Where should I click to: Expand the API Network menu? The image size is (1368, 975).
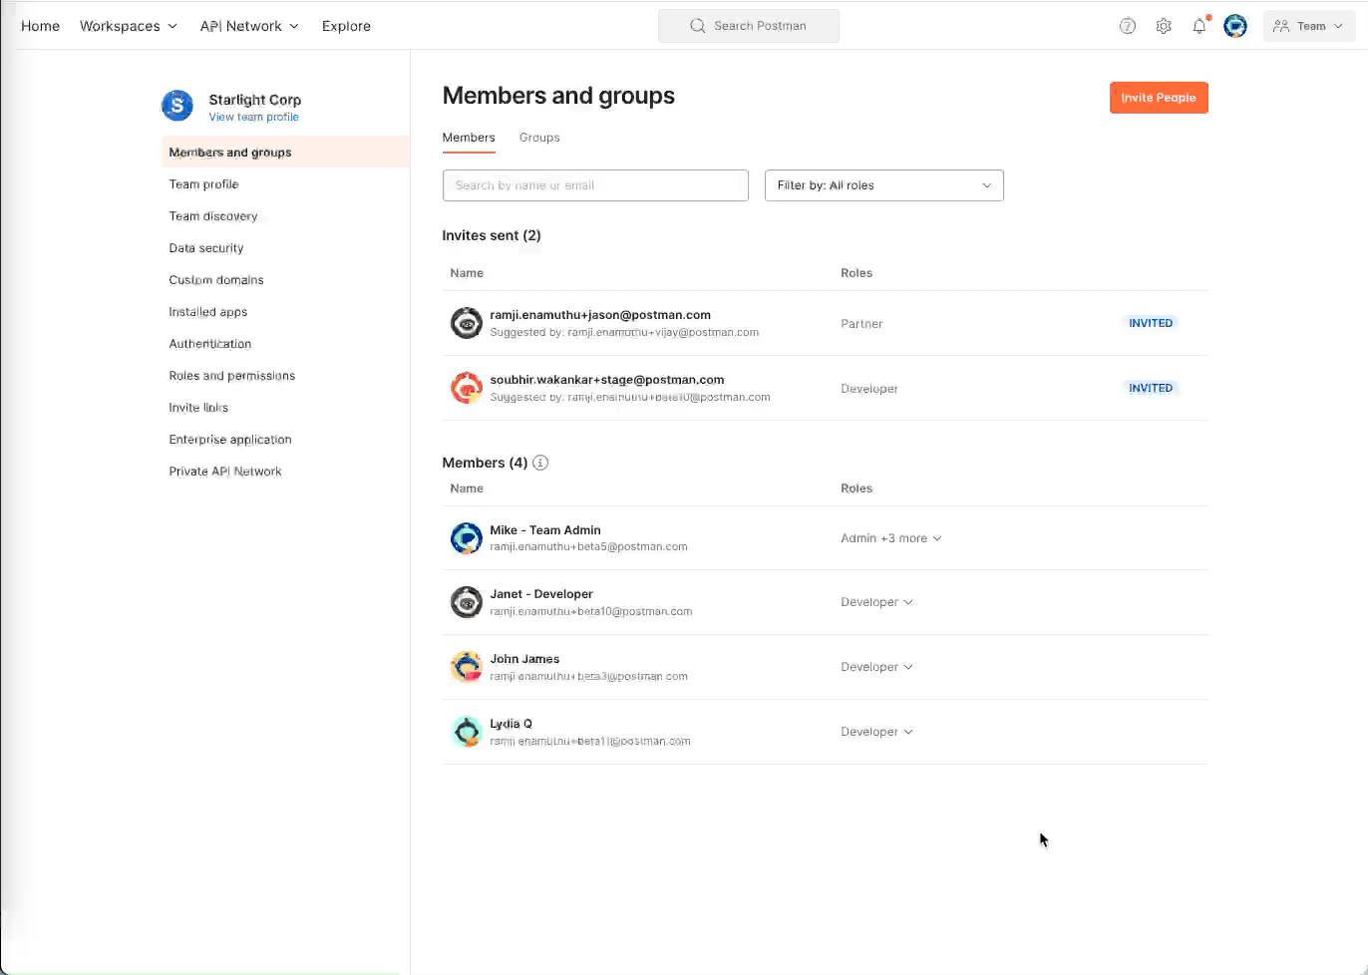(x=249, y=26)
